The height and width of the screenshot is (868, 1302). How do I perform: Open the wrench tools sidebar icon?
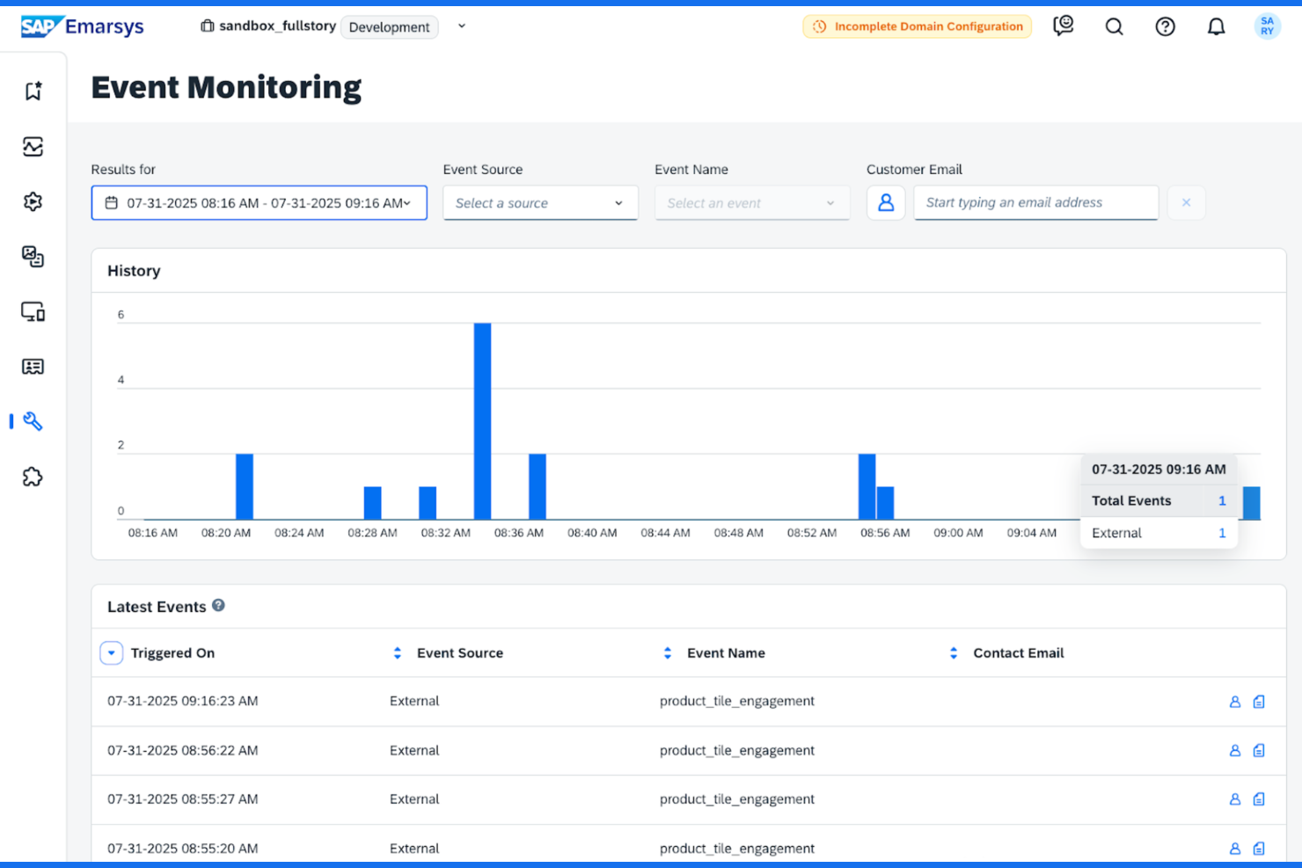pyautogui.click(x=33, y=421)
